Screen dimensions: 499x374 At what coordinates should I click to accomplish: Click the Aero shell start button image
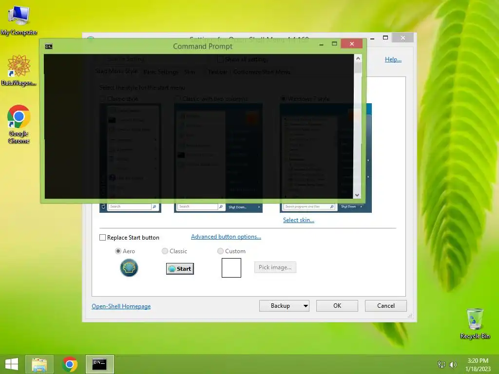coord(129,268)
